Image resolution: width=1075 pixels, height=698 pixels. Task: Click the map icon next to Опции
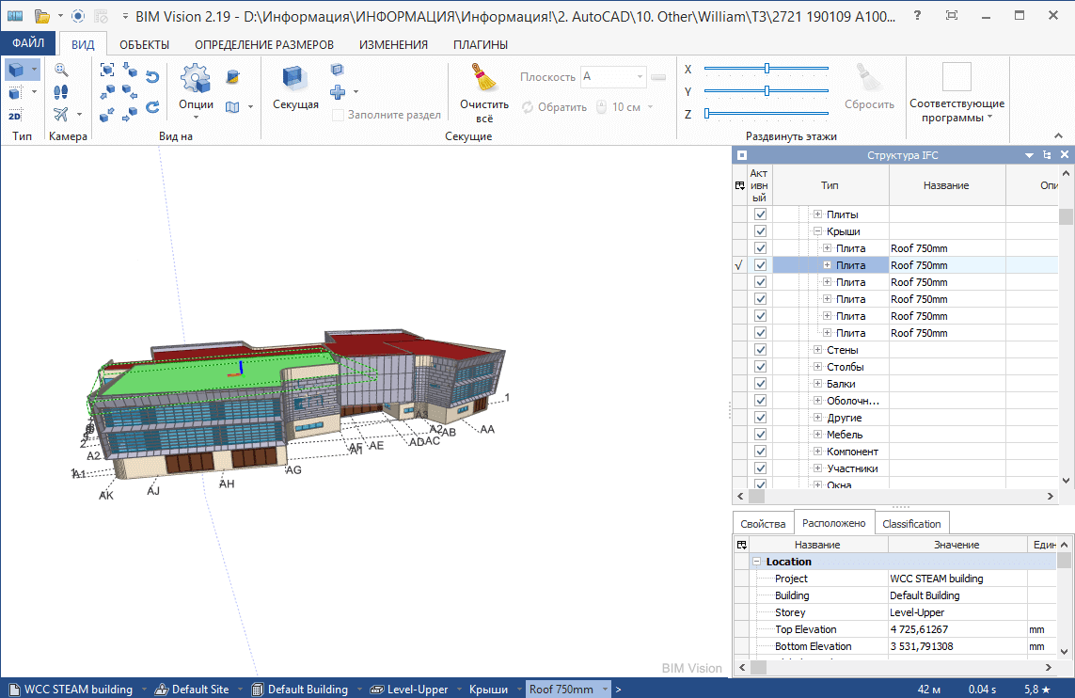point(232,106)
